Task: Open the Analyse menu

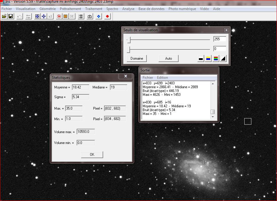Action: click(128, 9)
